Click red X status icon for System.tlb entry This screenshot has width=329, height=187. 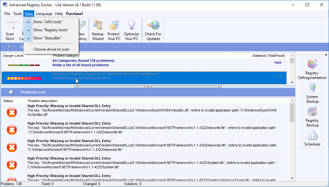point(12,165)
